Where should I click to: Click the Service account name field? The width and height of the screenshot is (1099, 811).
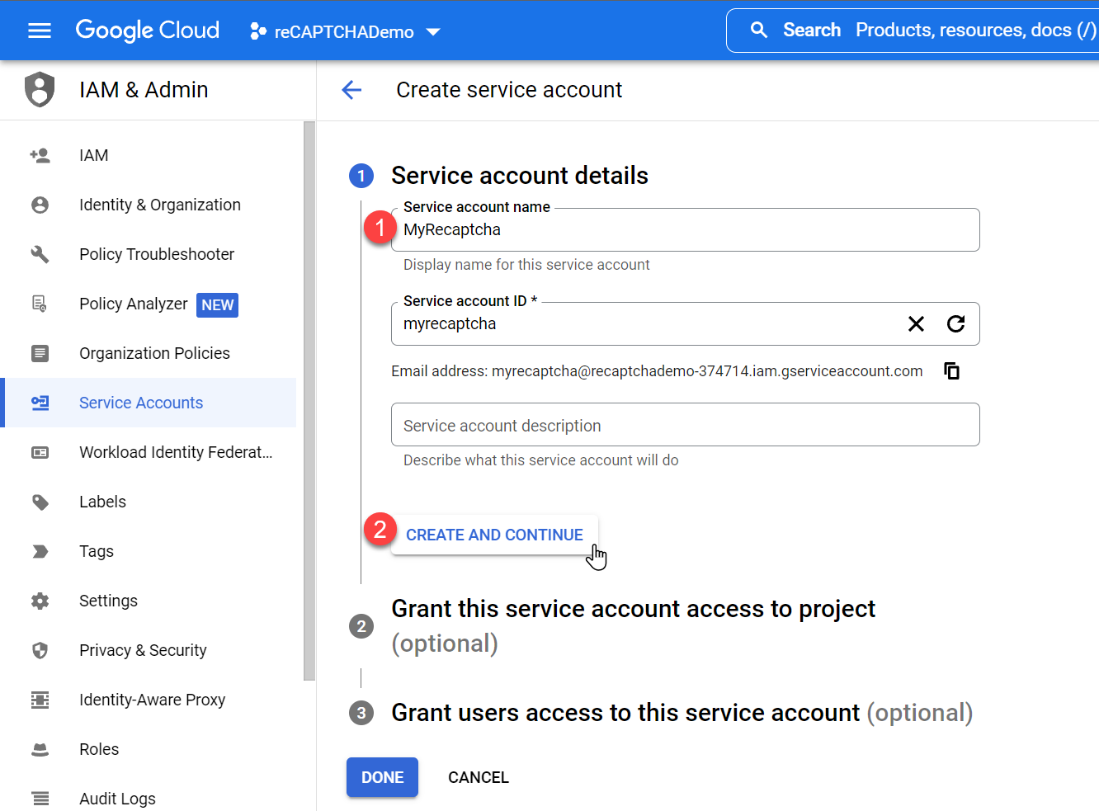685,229
